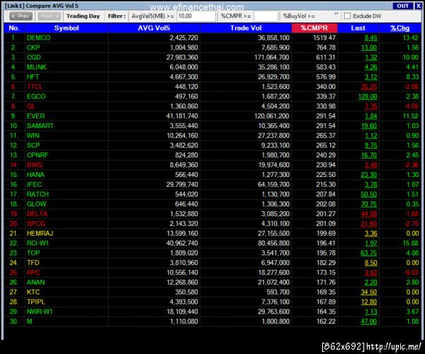This screenshot has width=425, height=354.
Task: Click DEMCO last price 8.45
Action: [370, 38]
